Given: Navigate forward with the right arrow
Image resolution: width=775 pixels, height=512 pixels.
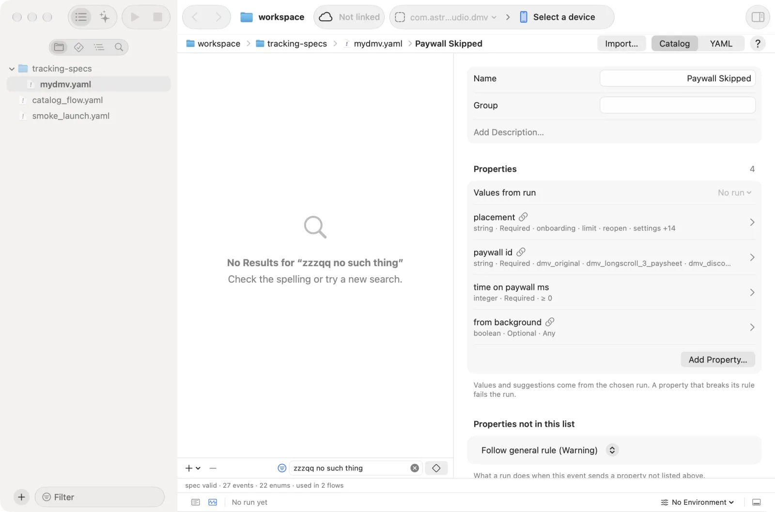Looking at the screenshot, I should (x=218, y=17).
